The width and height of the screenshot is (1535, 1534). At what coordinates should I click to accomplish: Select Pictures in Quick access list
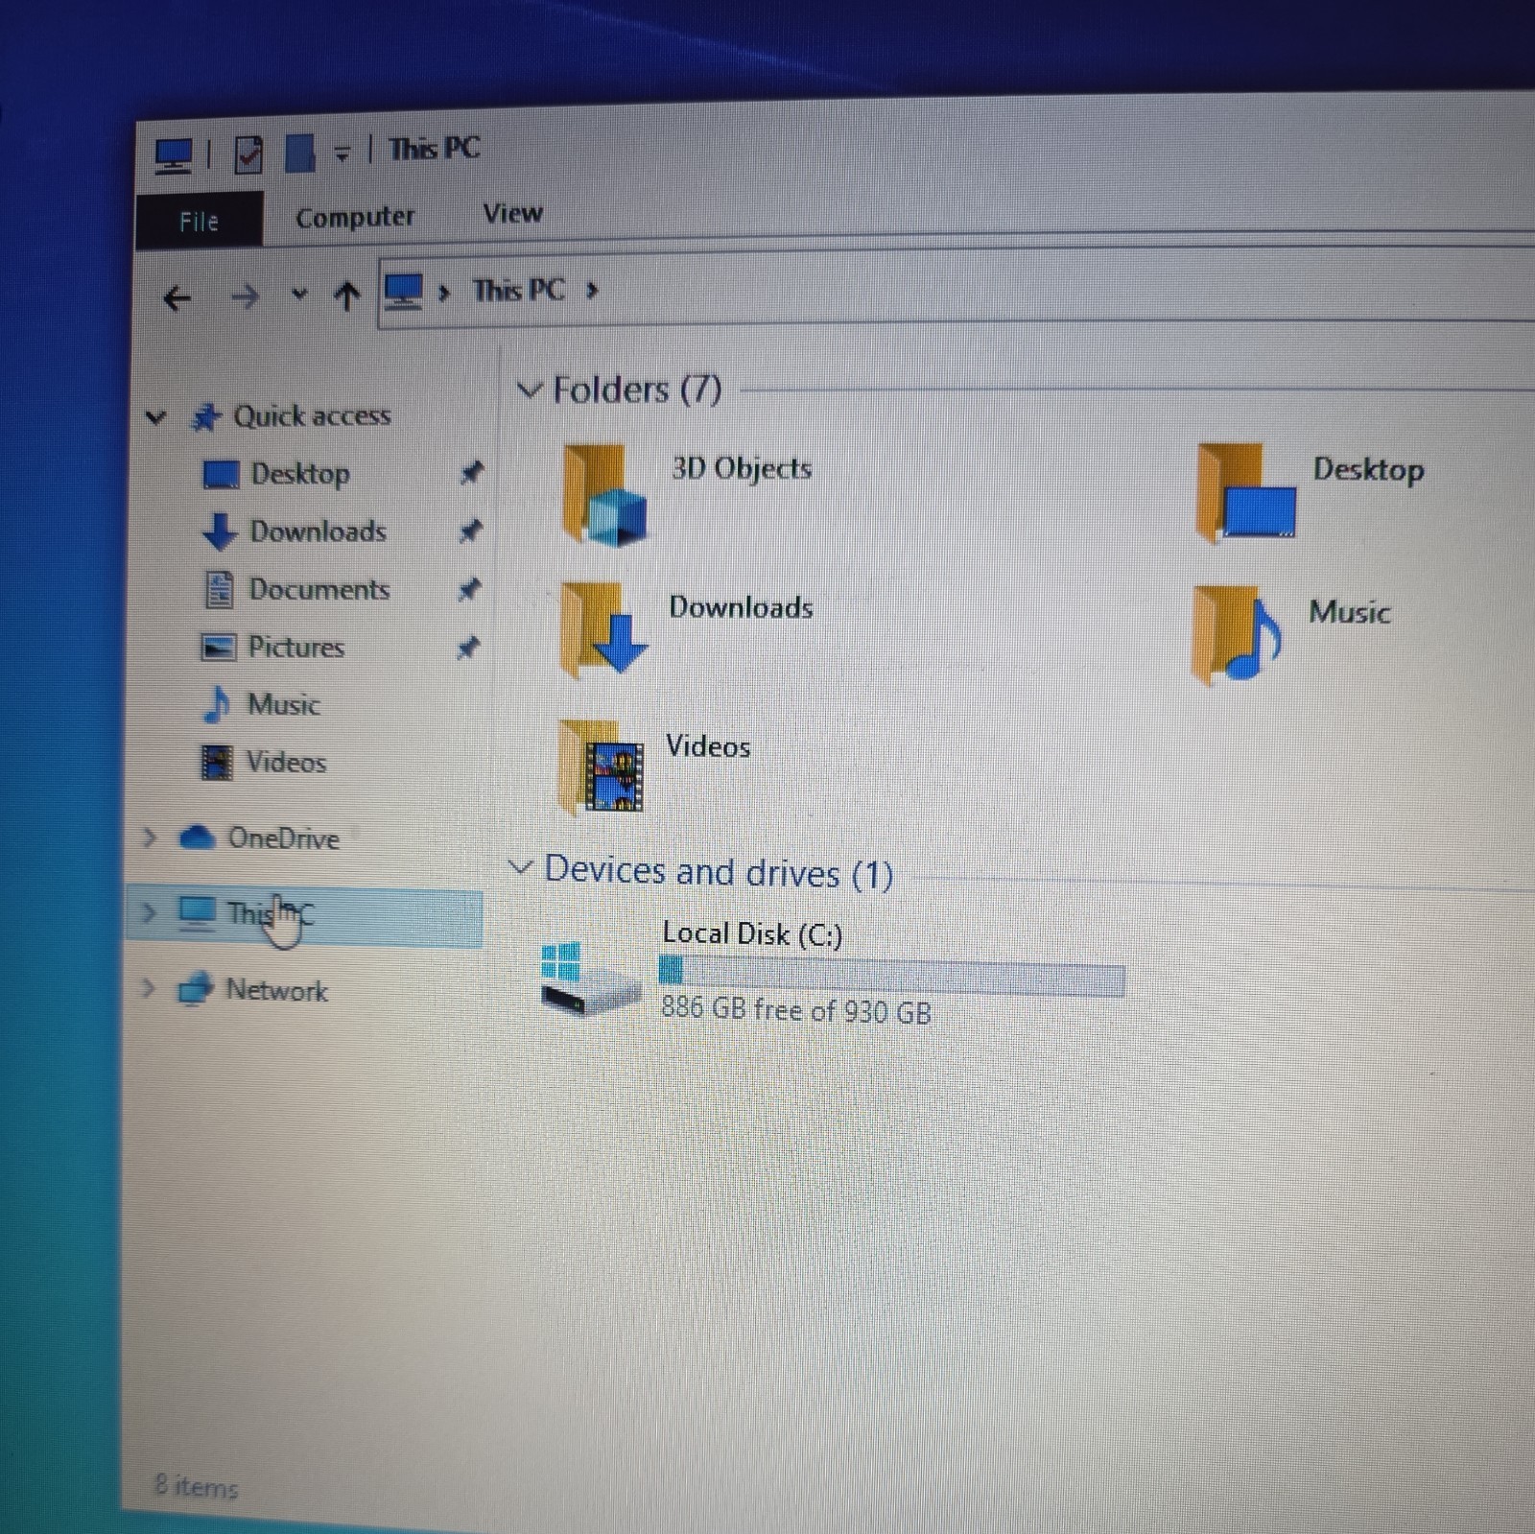tap(295, 647)
